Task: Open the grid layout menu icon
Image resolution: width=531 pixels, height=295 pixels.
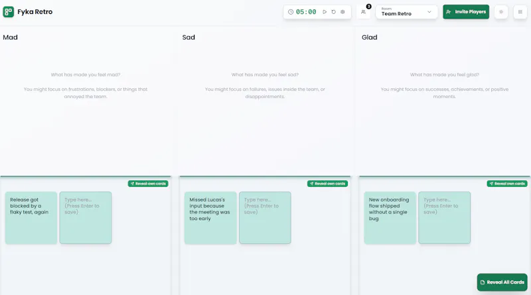Action: pos(520,12)
